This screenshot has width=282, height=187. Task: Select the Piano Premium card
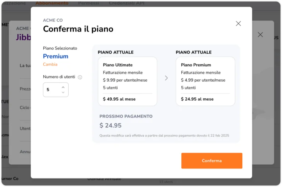(x=205, y=81)
